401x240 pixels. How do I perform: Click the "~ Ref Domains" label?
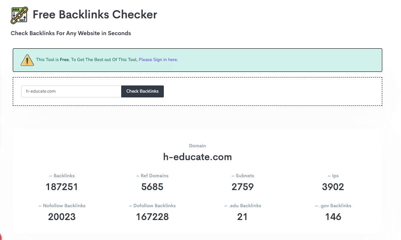pos(152,176)
